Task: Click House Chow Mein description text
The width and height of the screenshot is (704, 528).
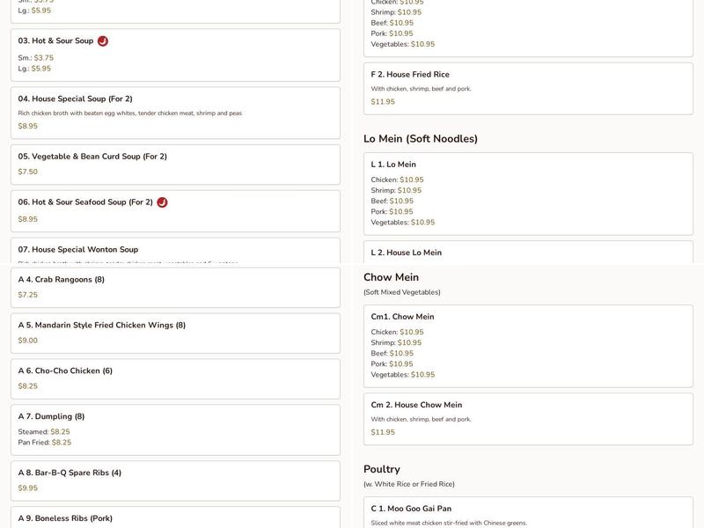Action: click(422, 420)
